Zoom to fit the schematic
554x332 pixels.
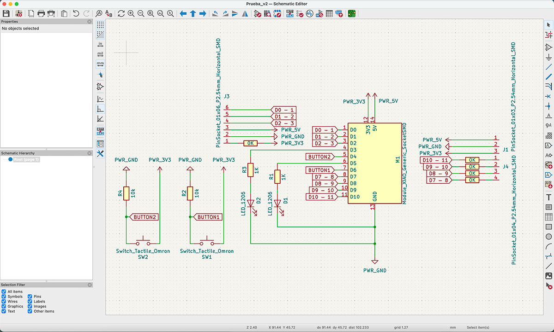coord(150,13)
